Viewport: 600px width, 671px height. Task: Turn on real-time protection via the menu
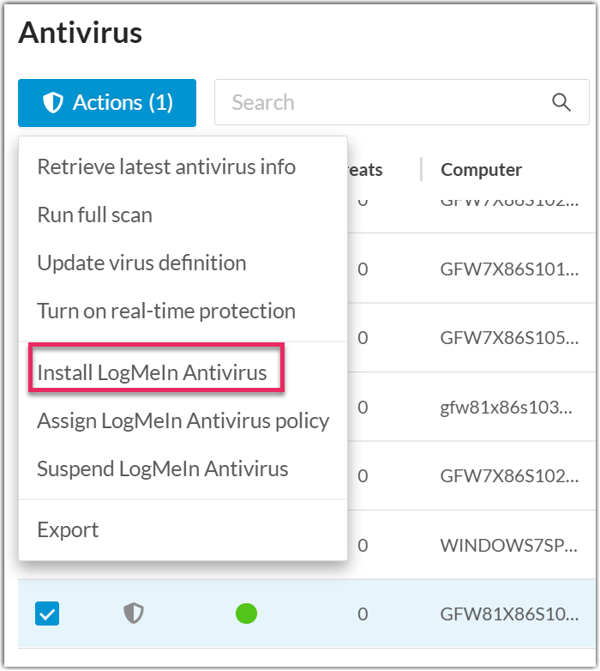(x=166, y=311)
